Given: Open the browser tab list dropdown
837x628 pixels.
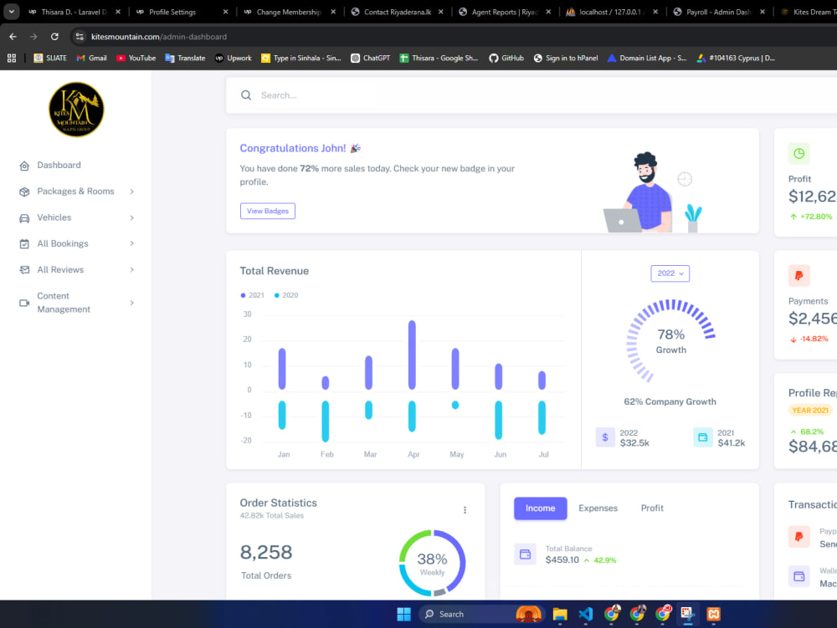Looking at the screenshot, I should (11, 12).
